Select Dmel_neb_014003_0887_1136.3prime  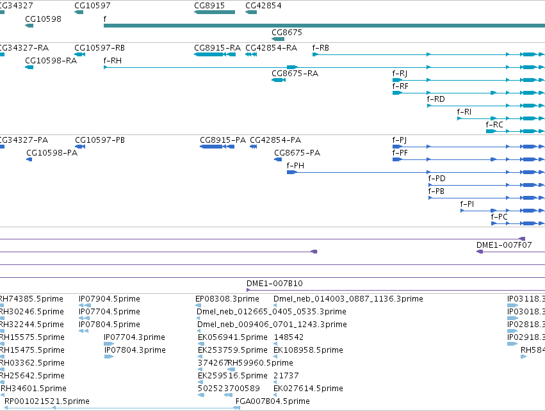pyautogui.click(x=348, y=299)
